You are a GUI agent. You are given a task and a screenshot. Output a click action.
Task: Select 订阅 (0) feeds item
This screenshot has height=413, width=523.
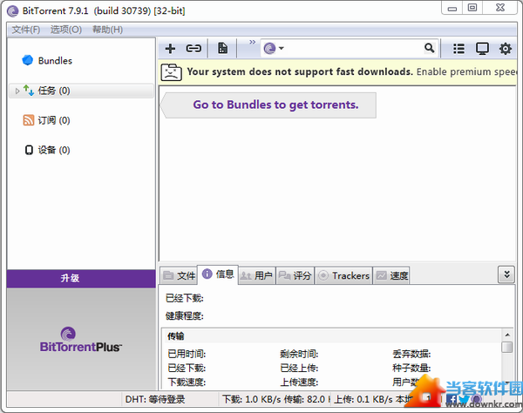coord(54,120)
